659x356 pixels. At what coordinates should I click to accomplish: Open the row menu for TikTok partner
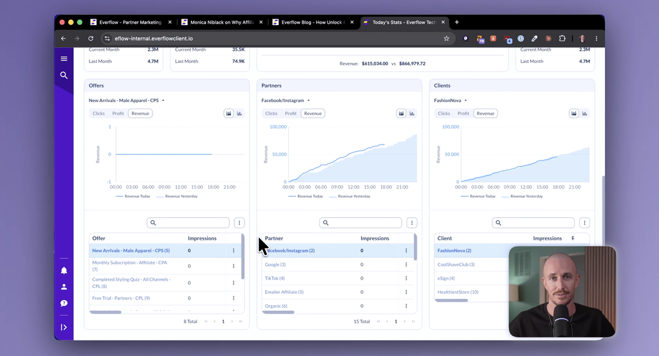coord(406,278)
